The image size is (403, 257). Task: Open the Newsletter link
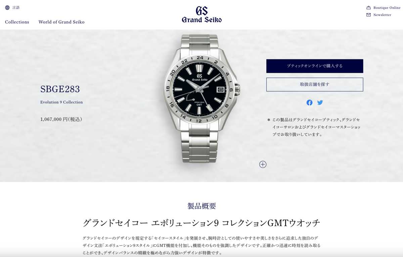click(382, 15)
